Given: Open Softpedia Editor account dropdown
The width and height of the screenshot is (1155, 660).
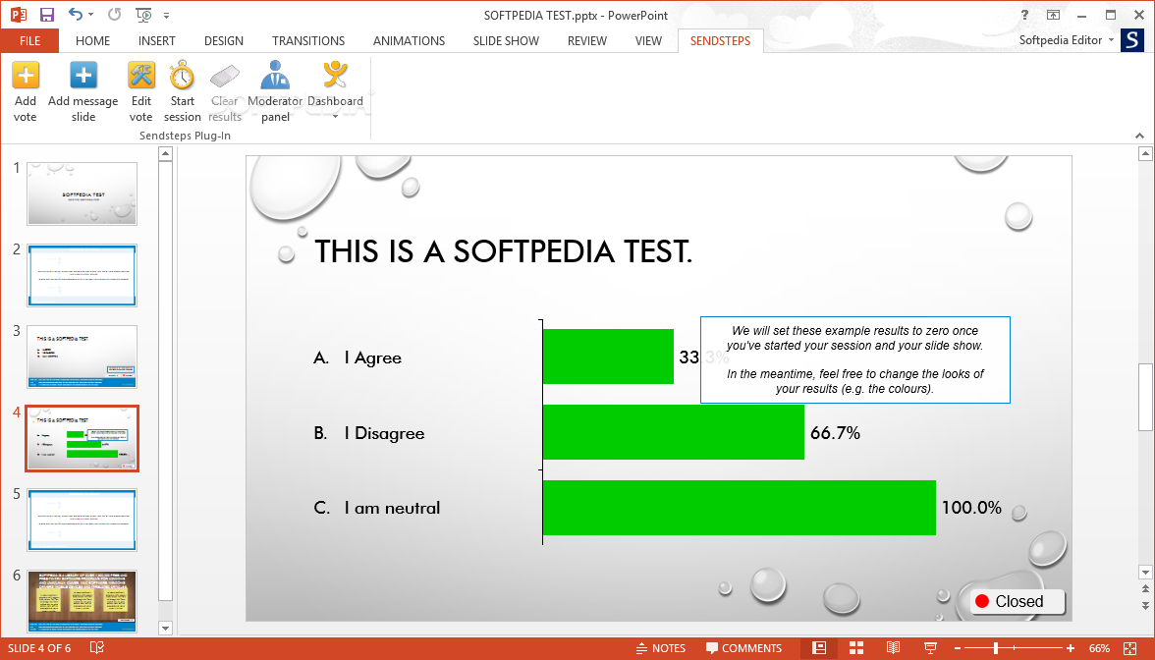Looking at the screenshot, I should click(x=1066, y=39).
